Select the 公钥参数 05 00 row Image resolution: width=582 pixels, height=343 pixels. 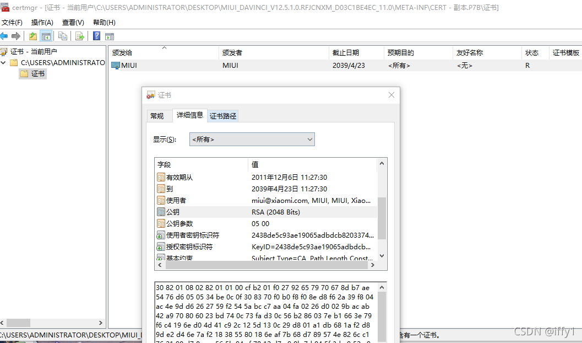click(266, 223)
